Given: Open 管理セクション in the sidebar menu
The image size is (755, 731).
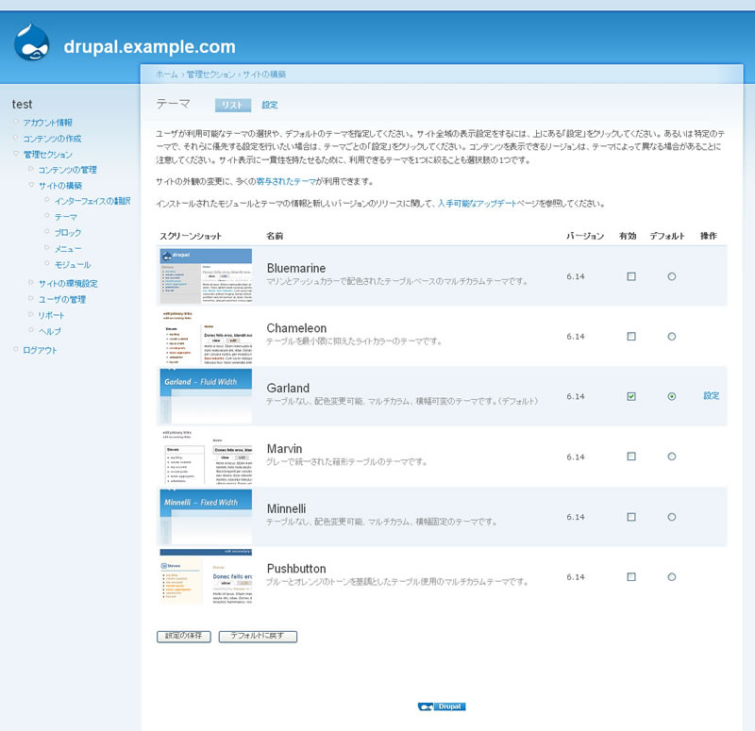Looking at the screenshot, I should click(x=48, y=155).
